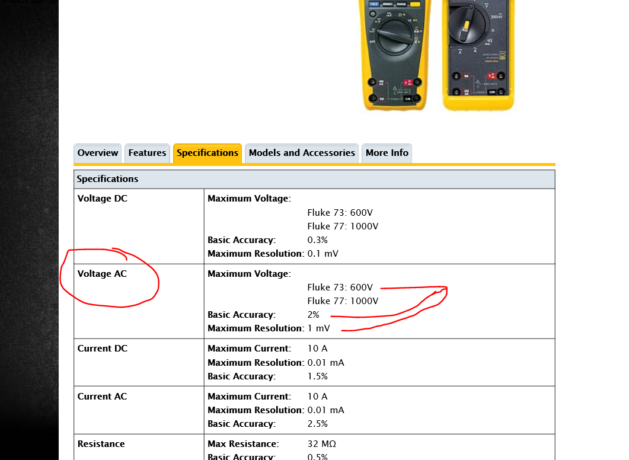Click Voltage DC 'Basic Accuracy:' label

coord(241,240)
